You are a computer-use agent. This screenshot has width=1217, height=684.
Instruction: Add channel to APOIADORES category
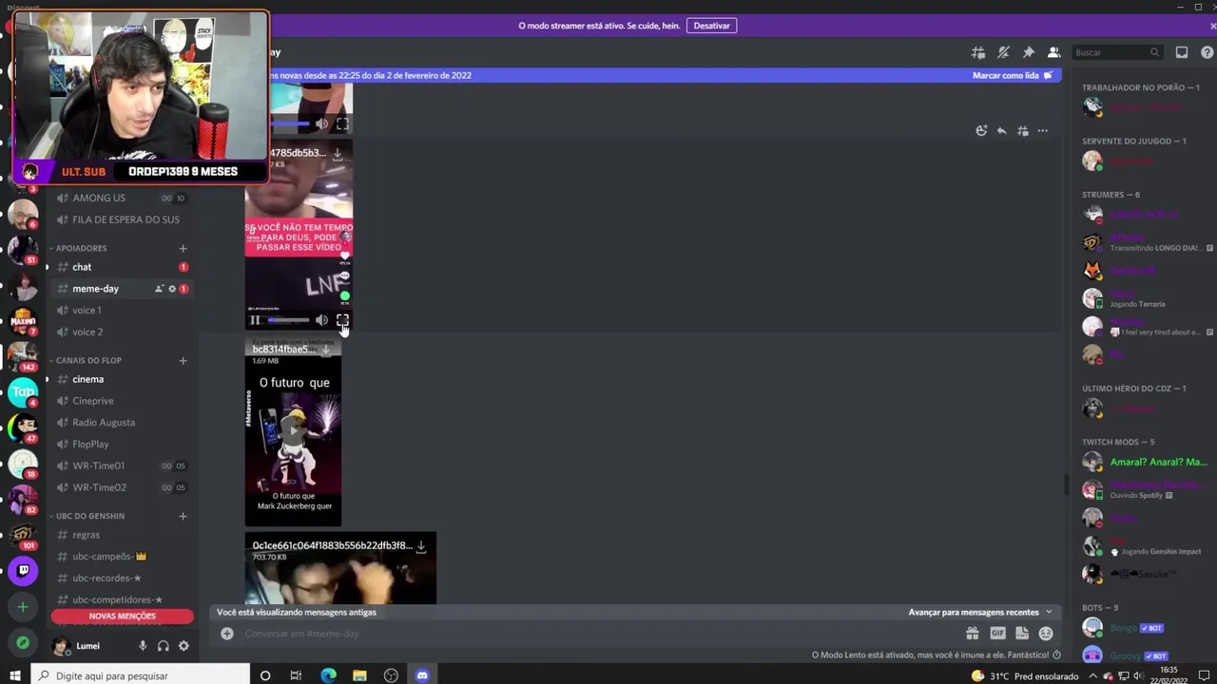[x=183, y=248]
